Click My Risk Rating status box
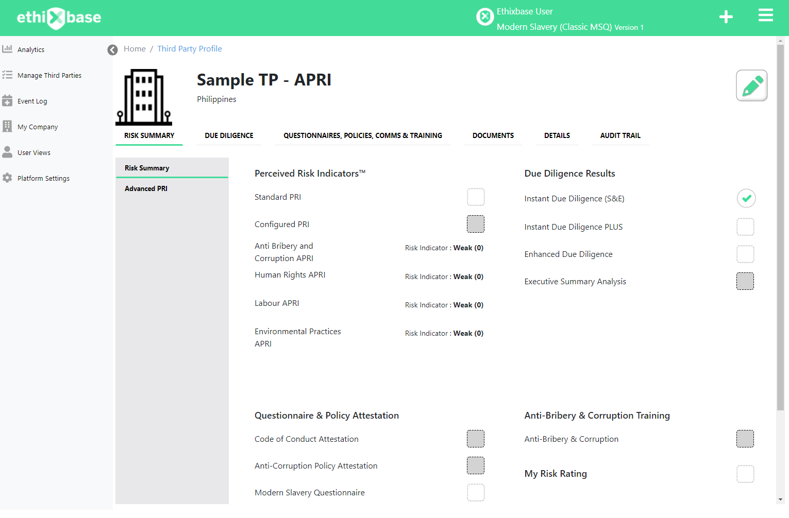The height and width of the screenshot is (518, 789). [x=745, y=474]
